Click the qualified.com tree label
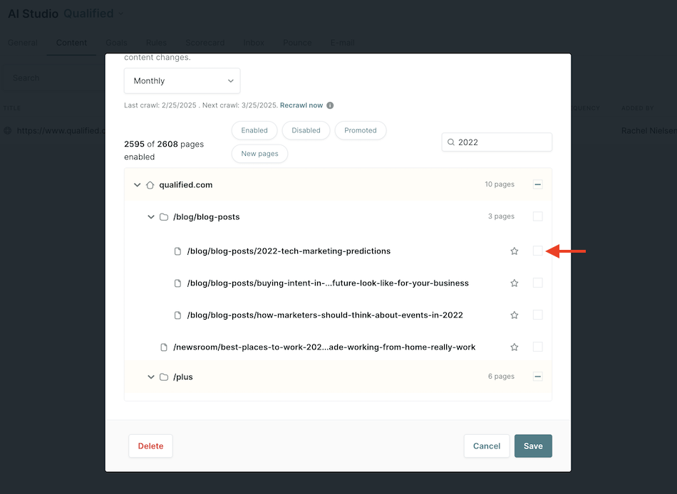 coord(186,185)
